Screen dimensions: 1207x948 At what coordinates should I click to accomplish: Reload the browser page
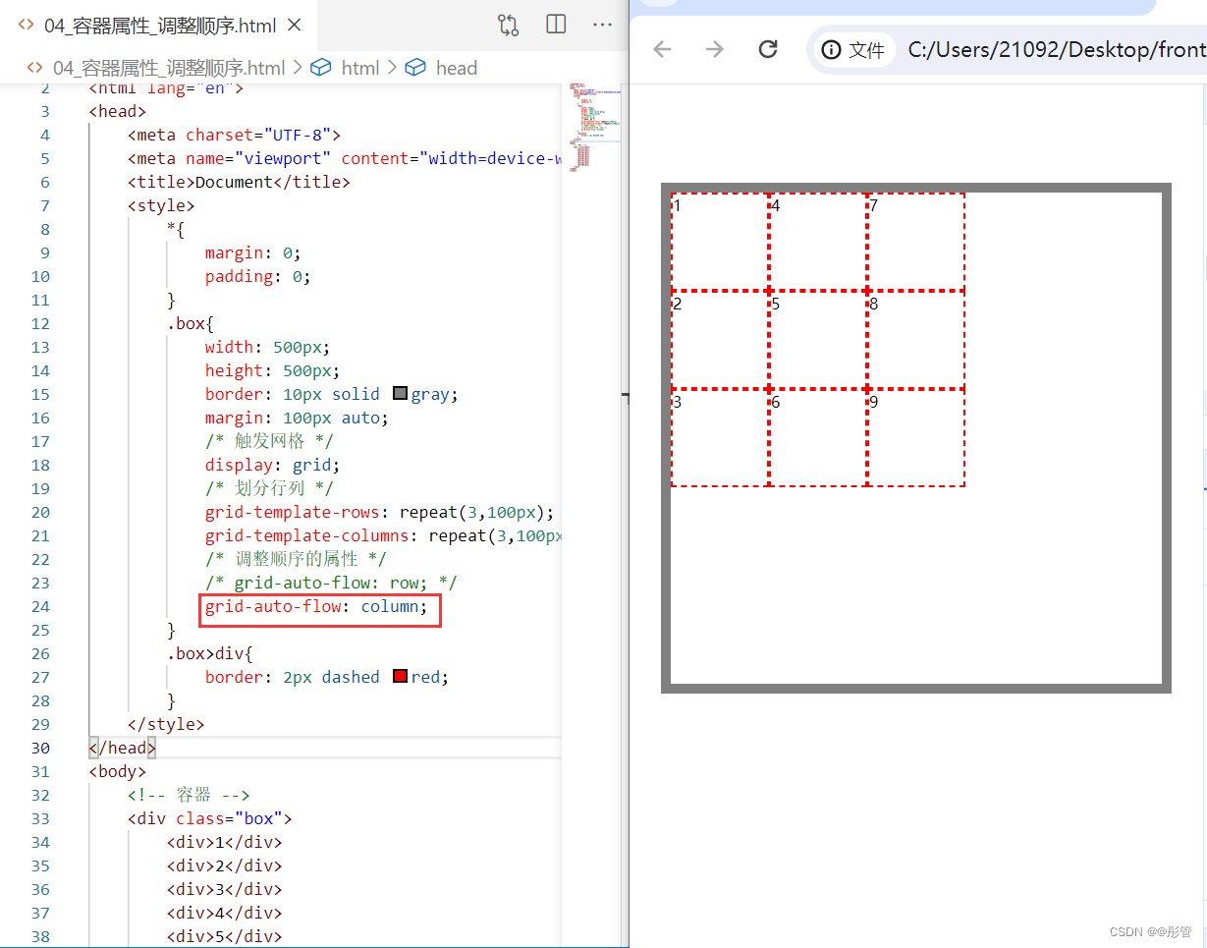click(768, 49)
